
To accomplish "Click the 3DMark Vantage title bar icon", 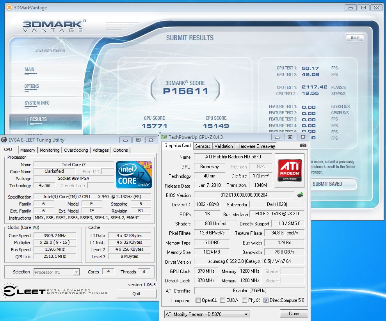I will [9, 7].
